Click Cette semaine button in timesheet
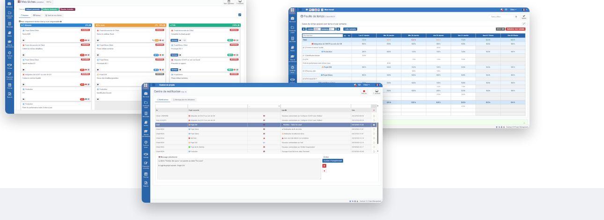The height and width of the screenshot is (220, 604). [350, 29]
